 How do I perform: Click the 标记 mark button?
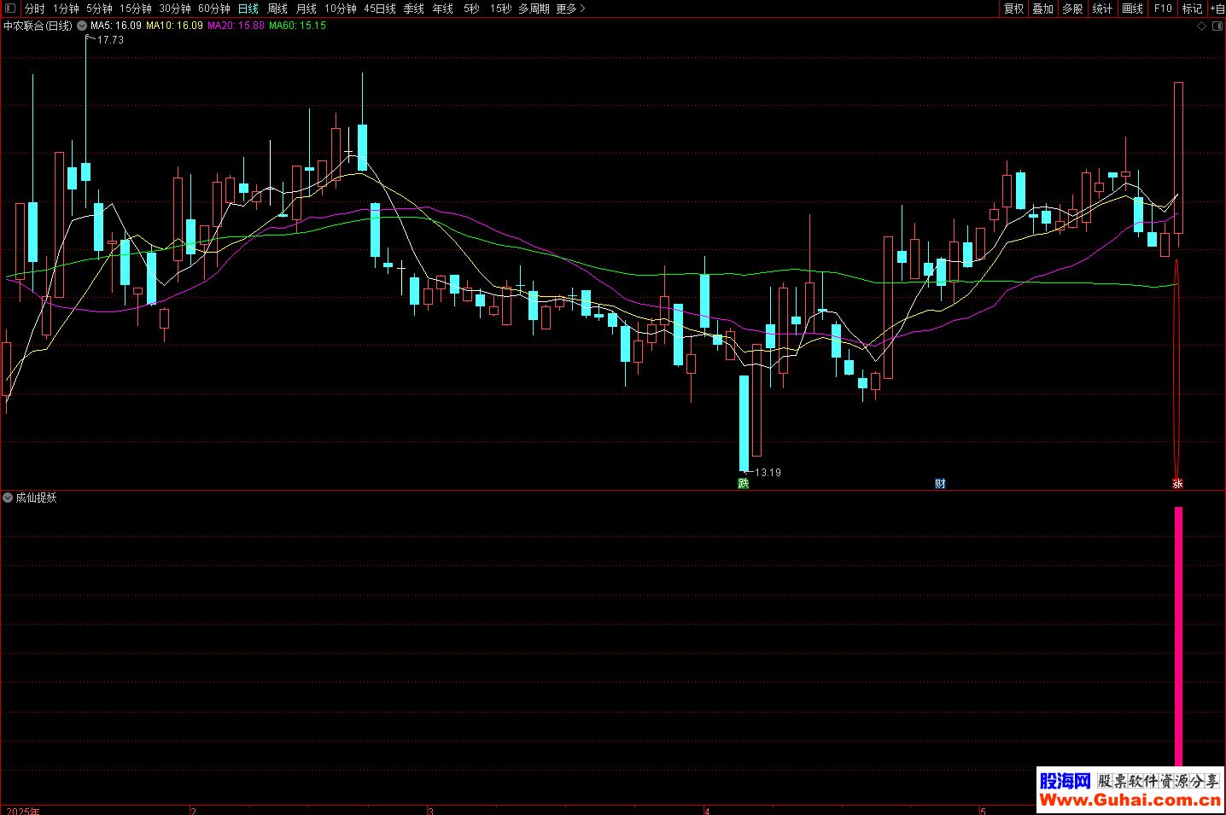1192,9
